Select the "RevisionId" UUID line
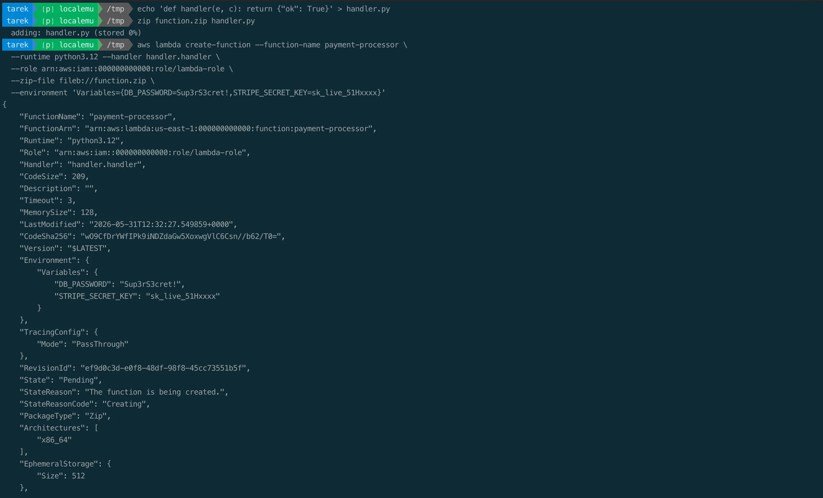823x498 pixels. pyautogui.click(x=135, y=368)
